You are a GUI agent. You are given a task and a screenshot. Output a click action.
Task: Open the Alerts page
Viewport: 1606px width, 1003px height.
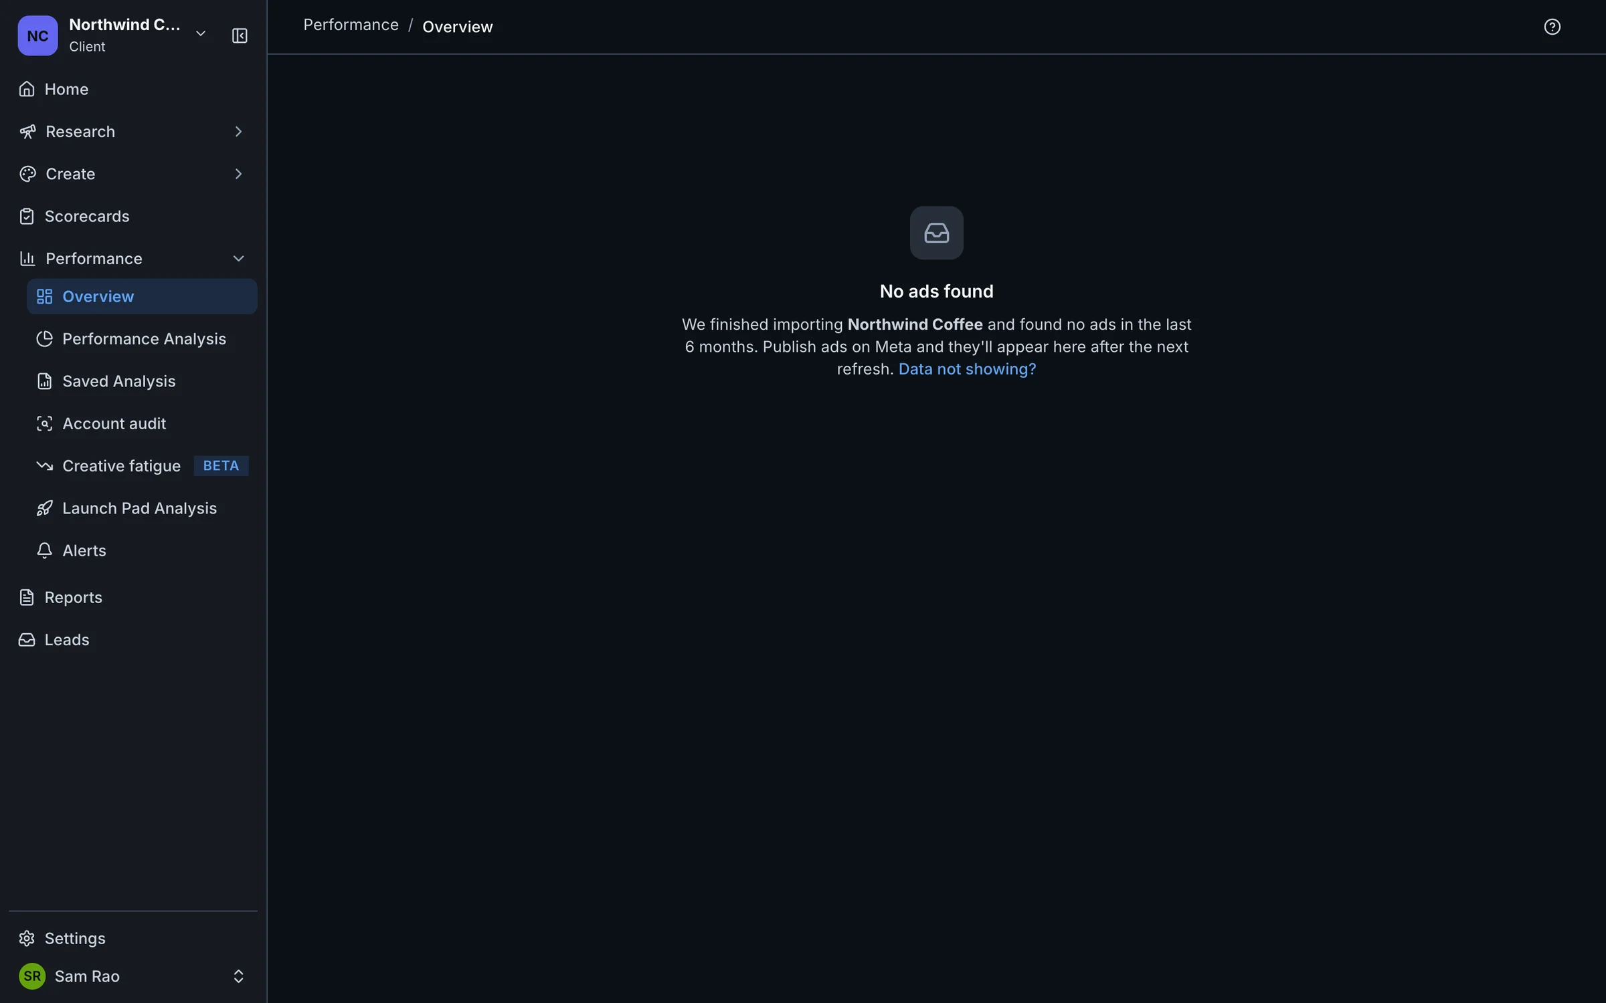coord(142,550)
